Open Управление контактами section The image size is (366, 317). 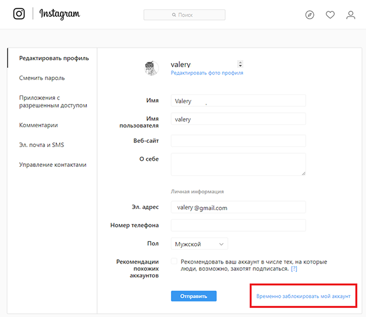(53, 165)
